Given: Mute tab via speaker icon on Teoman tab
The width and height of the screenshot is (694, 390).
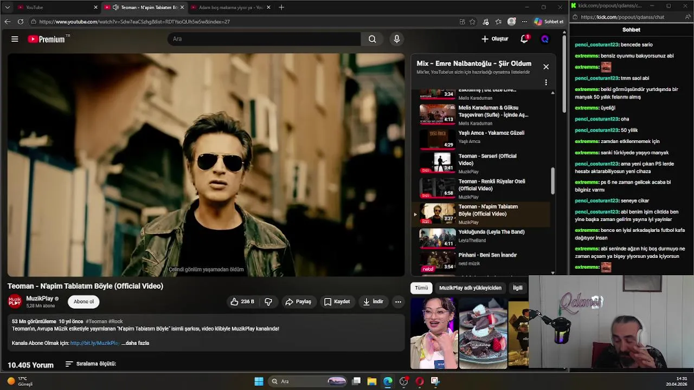Looking at the screenshot, I should (115, 8).
